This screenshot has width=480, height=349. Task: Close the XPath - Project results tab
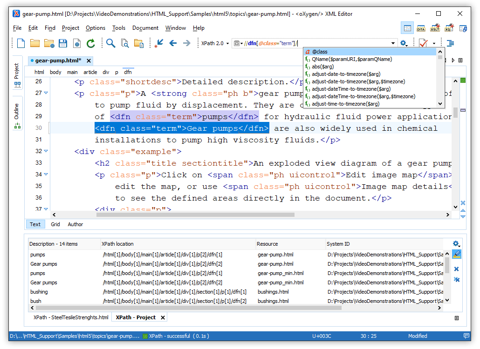tap(163, 317)
